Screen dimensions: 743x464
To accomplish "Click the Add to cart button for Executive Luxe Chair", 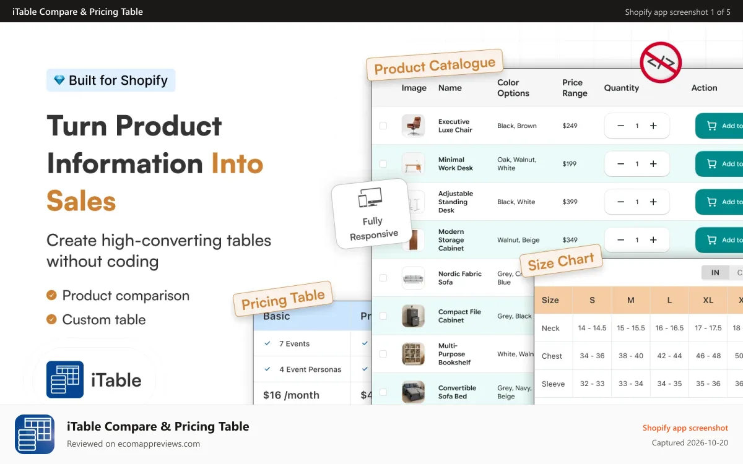I will [x=719, y=126].
